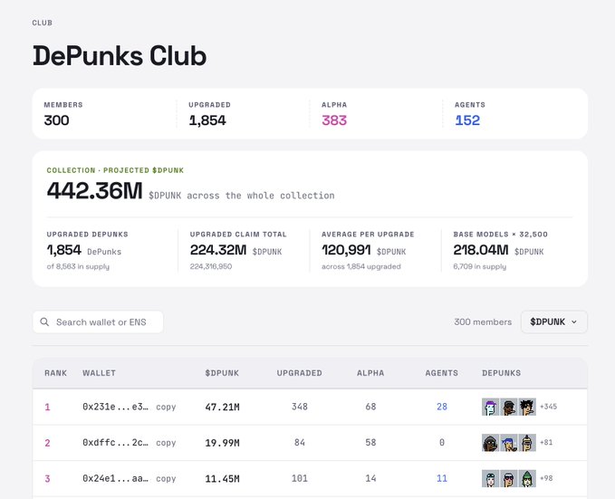The width and height of the screenshot is (615, 499).
Task: Focus the Search wallet or ENS field
Action: click(98, 322)
